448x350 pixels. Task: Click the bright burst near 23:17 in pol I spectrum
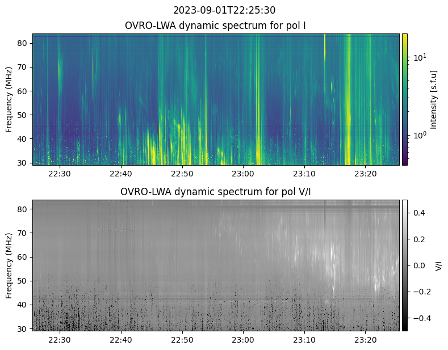click(x=348, y=99)
